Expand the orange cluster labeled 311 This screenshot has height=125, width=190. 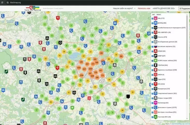pos(121,56)
